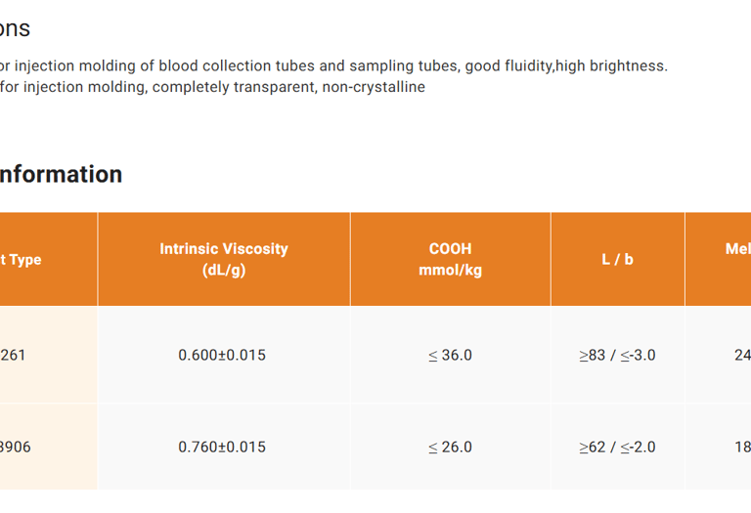Screen dimensions: 751x513
Task: Click the bold 'nformation' section heading
Action: pyautogui.click(x=61, y=174)
